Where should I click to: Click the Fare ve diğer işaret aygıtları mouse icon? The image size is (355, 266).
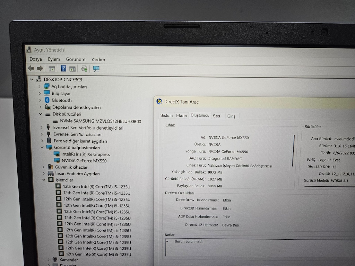[49, 141]
